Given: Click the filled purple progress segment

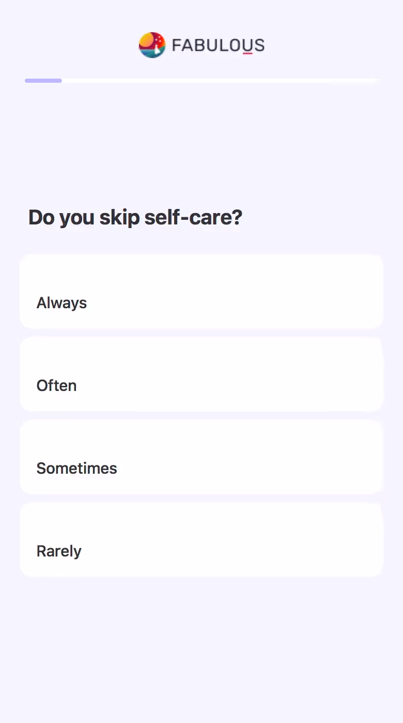Looking at the screenshot, I should tap(43, 81).
